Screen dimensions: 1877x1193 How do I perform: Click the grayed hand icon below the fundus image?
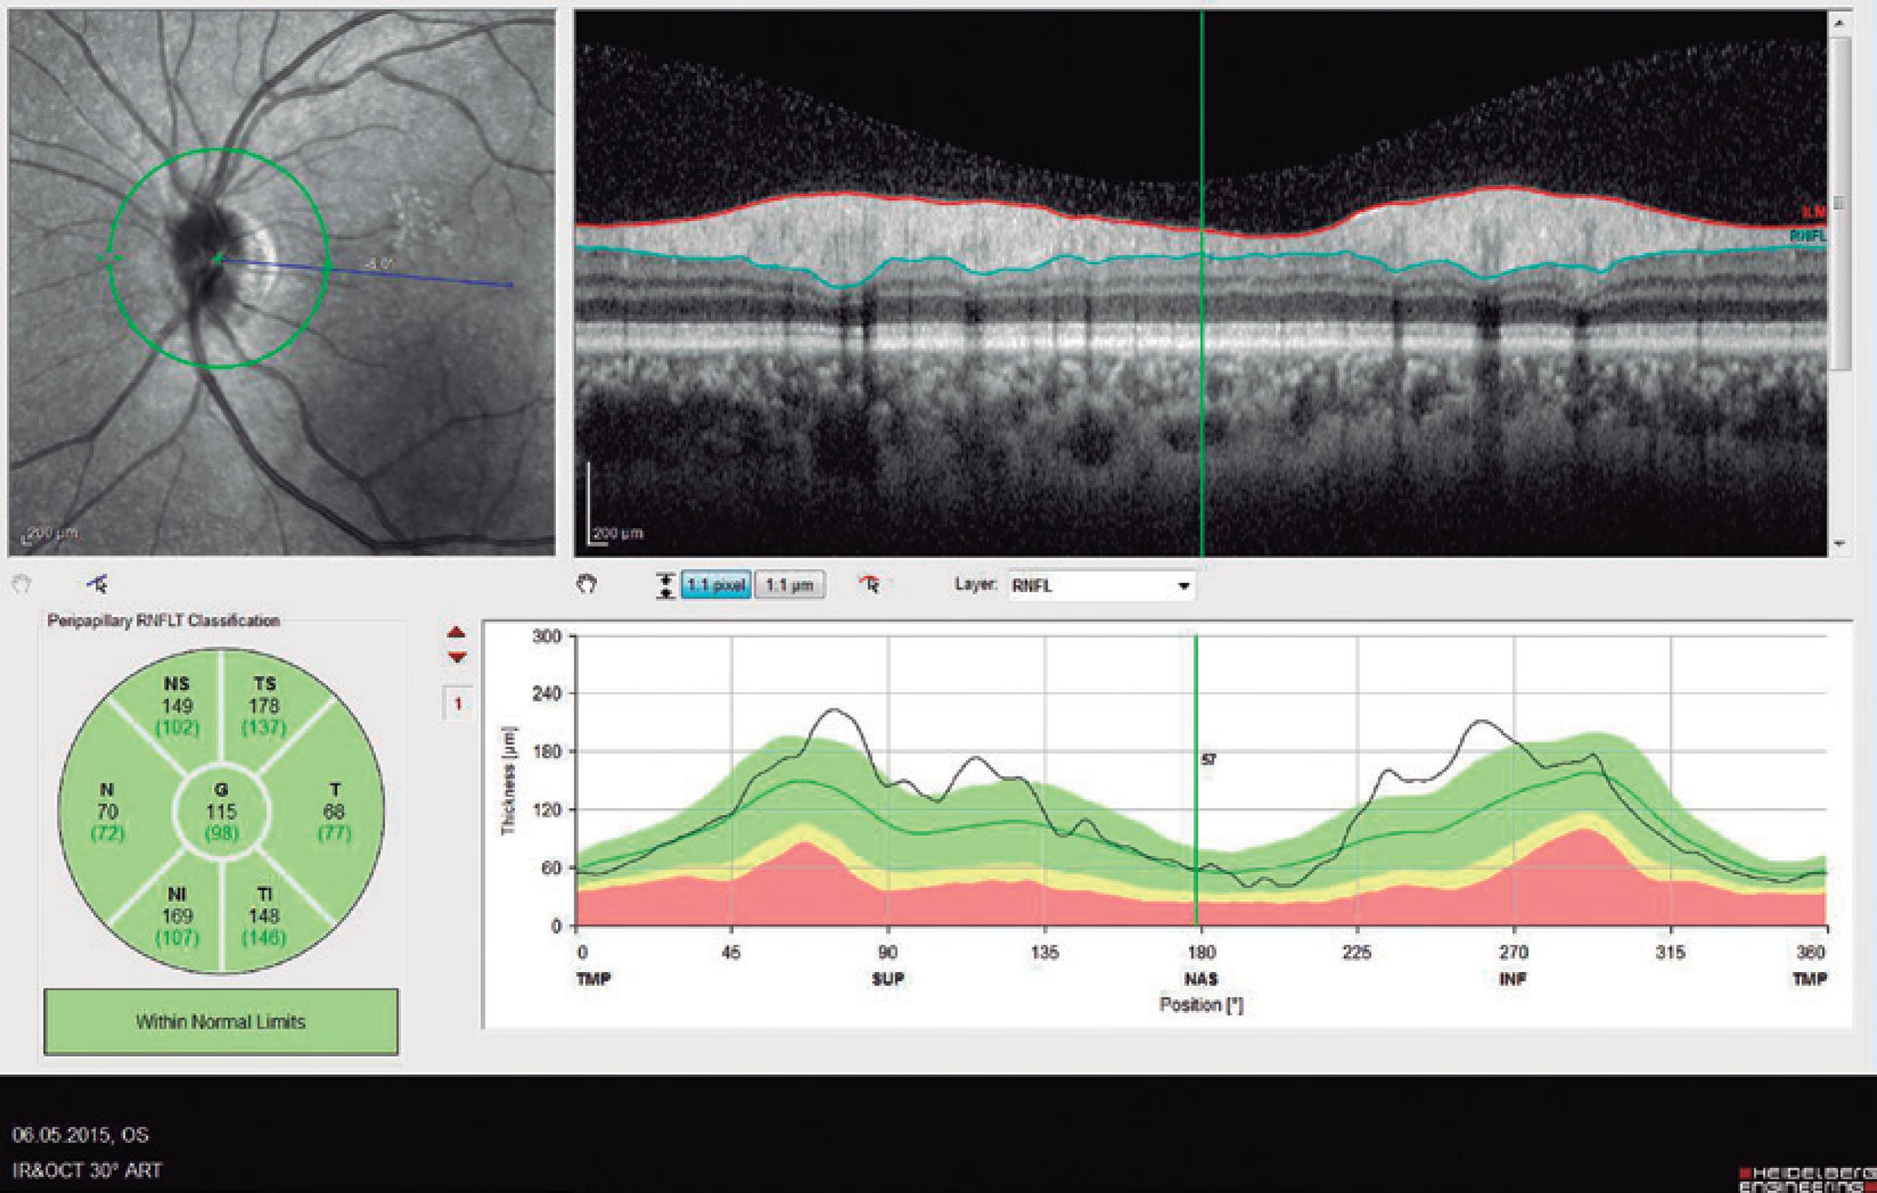click(22, 584)
